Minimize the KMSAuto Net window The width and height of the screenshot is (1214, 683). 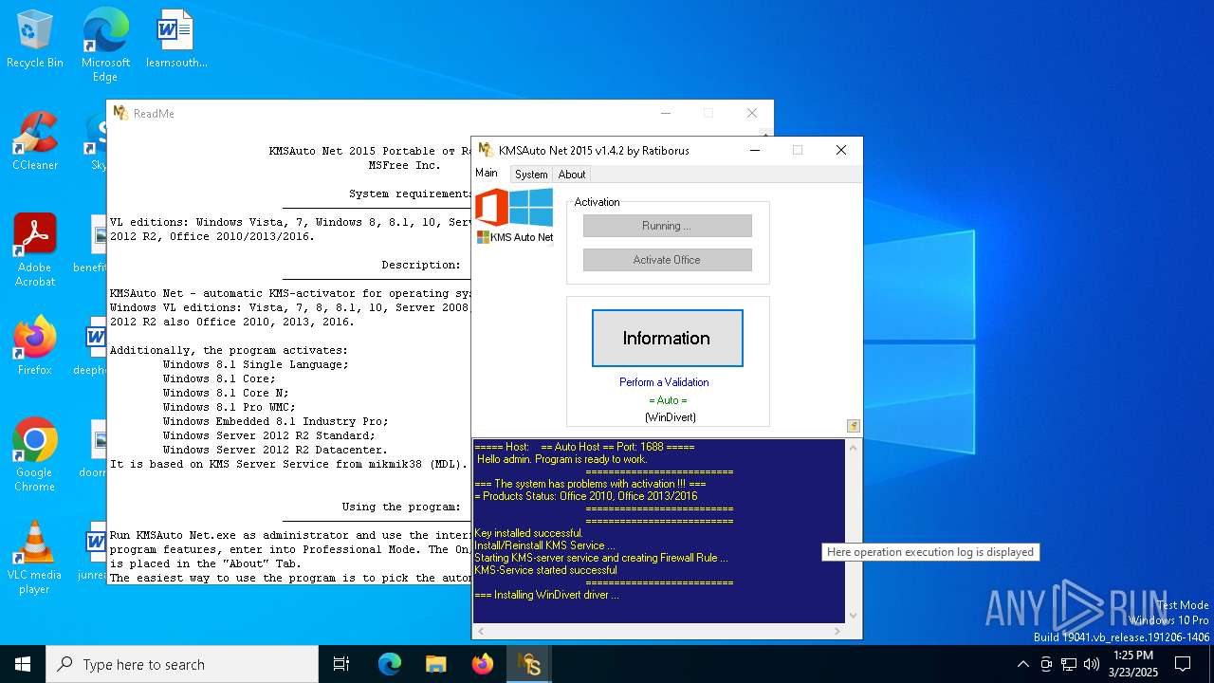pos(755,150)
